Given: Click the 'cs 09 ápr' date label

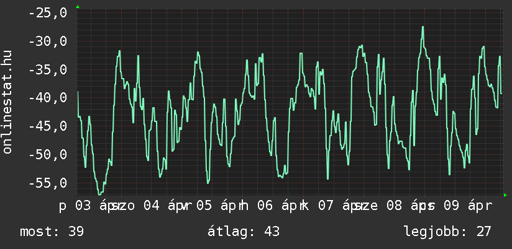Looking at the screenshot, I should (x=457, y=205).
